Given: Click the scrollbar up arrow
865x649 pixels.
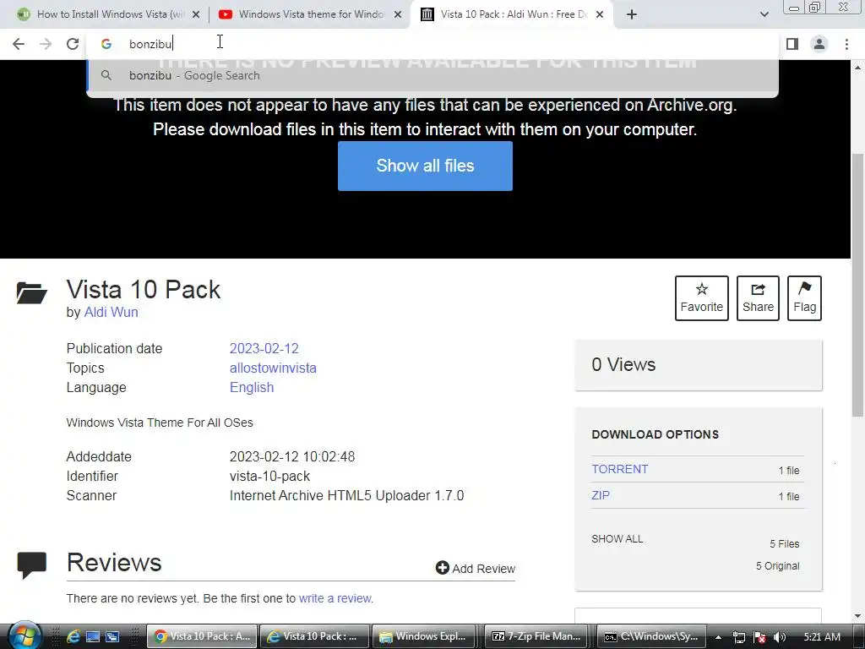Looking at the screenshot, I should [857, 68].
